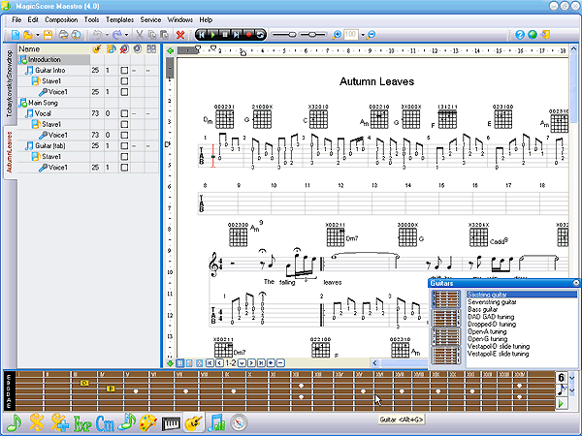
Task: Open the File menu
Action: click(16, 19)
